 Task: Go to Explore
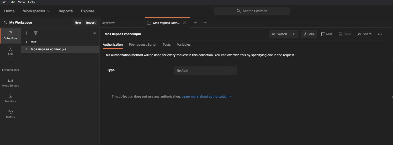pos(88,11)
